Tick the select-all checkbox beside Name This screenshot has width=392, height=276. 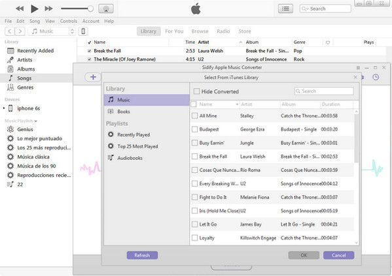194,104
